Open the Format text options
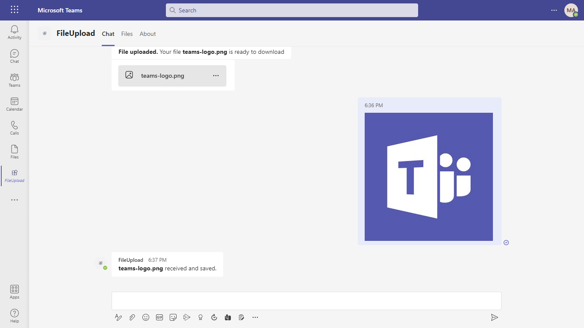Image resolution: width=584 pixels, height=328 pixels. click(x=118, y=317)
